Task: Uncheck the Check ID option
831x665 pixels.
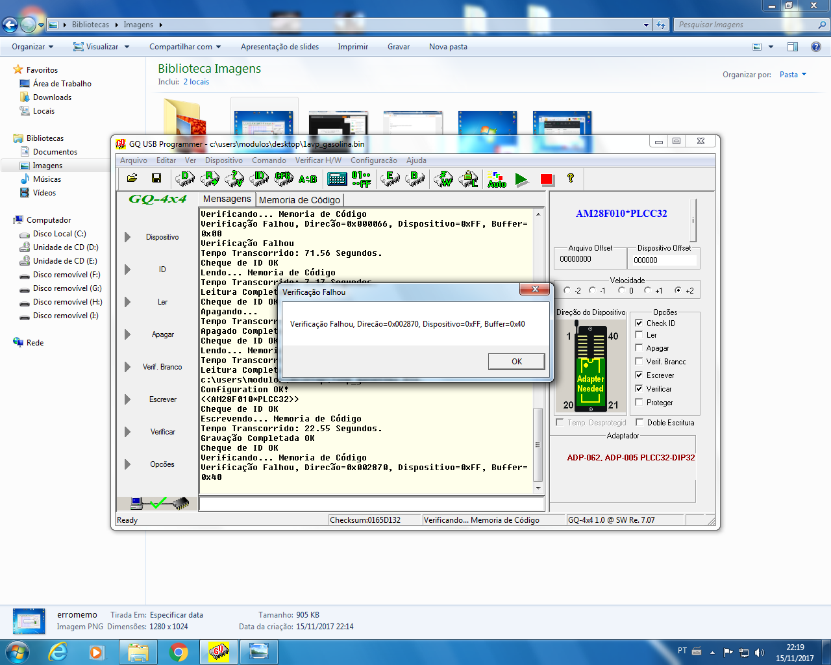Action: [x=639, y=323]
